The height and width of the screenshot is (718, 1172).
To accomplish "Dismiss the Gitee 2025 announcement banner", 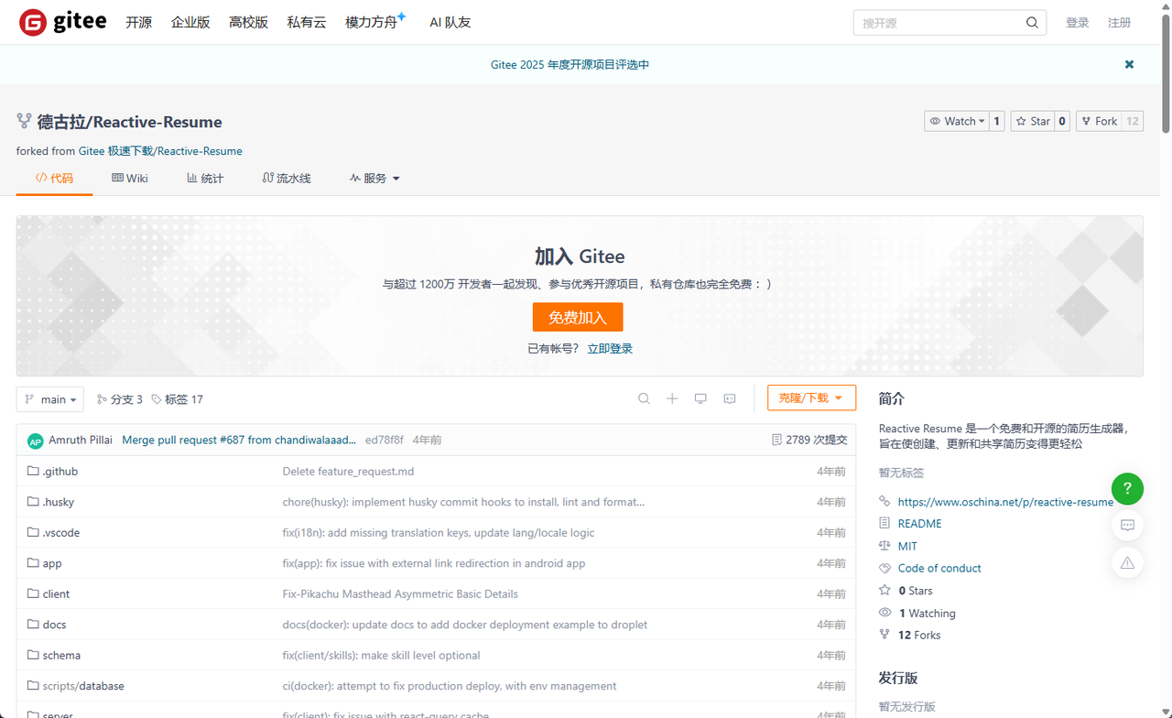I will [1129, 64].
